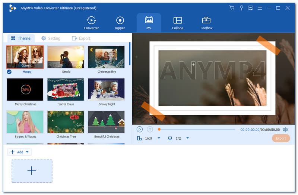Click the preview playback progress slider
298x195 pixels.
pos(197,129)
